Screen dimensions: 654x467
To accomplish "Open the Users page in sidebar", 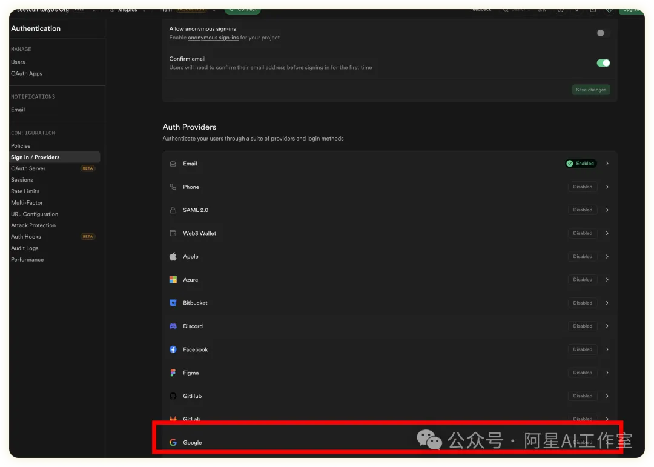I will coord(18,62).
